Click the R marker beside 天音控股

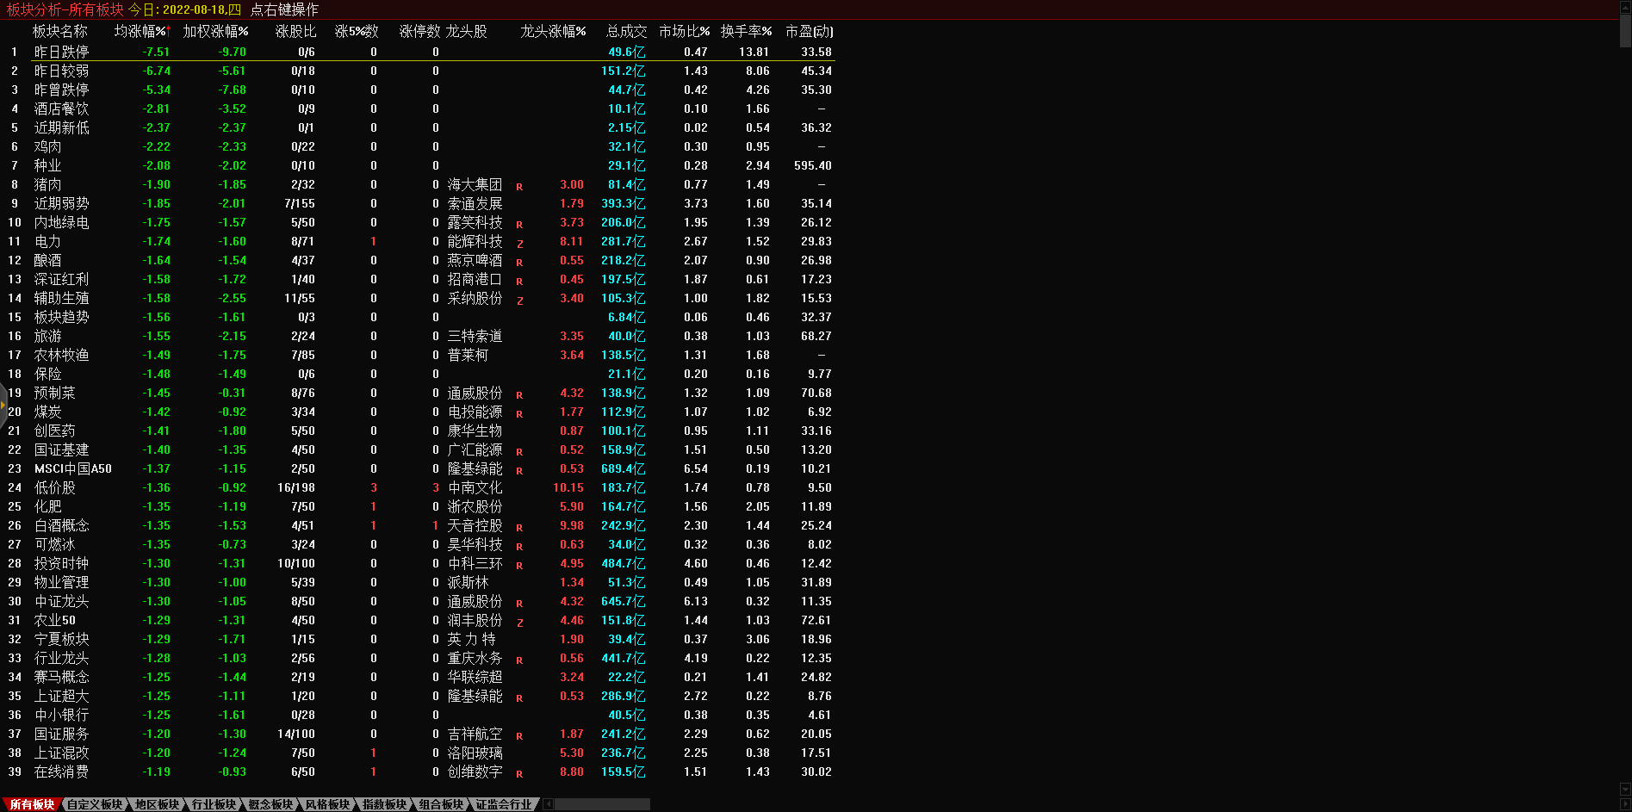coord(519,527)
